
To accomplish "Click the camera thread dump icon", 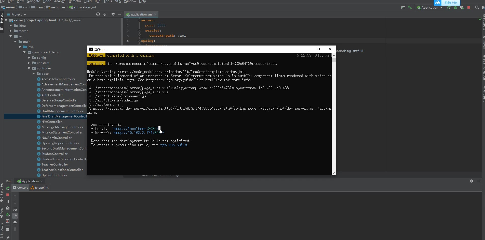I will pyautogui.click(x=8, y=208).
